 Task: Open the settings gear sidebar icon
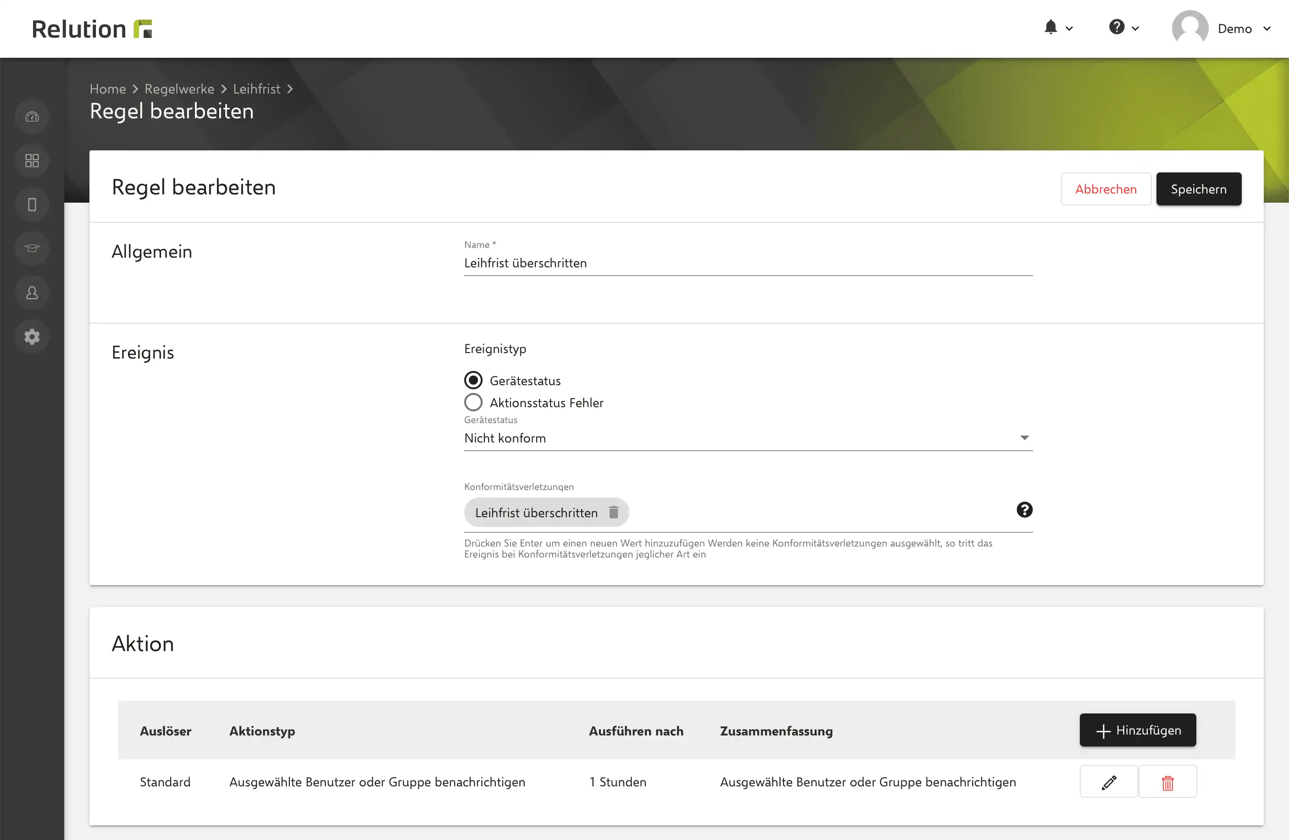32,337
